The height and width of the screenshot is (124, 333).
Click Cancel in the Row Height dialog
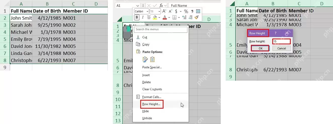(x=281, y=48)
